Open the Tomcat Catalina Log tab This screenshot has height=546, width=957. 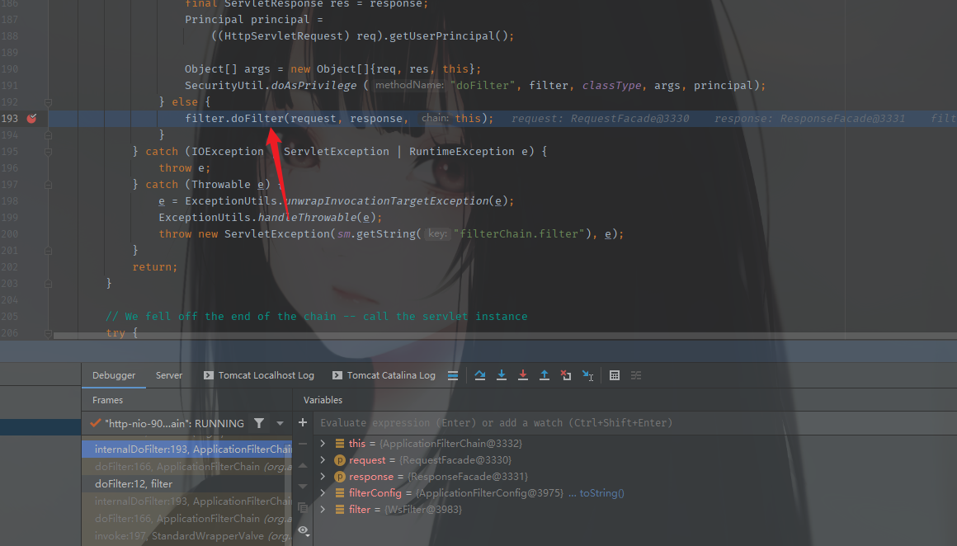point(384,375)
